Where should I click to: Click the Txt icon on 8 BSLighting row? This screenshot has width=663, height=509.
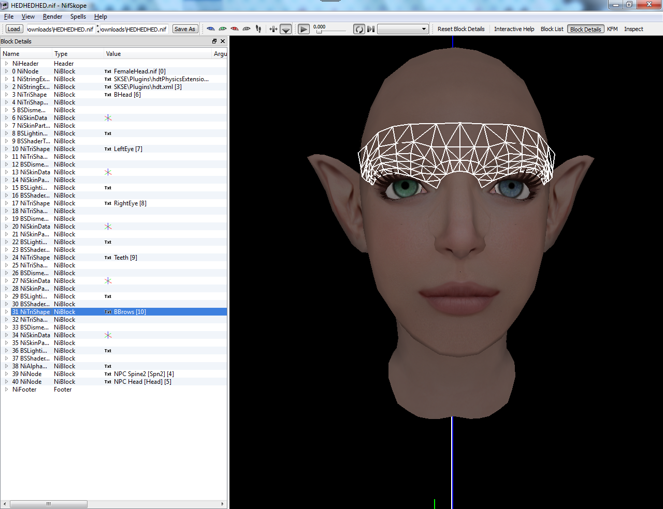(108, 133)
